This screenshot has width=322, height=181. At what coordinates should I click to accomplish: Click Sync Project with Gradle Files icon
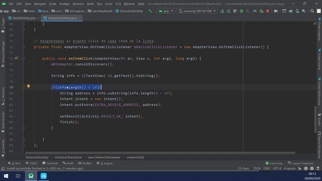pyautogui.click(x=291, y=11)
